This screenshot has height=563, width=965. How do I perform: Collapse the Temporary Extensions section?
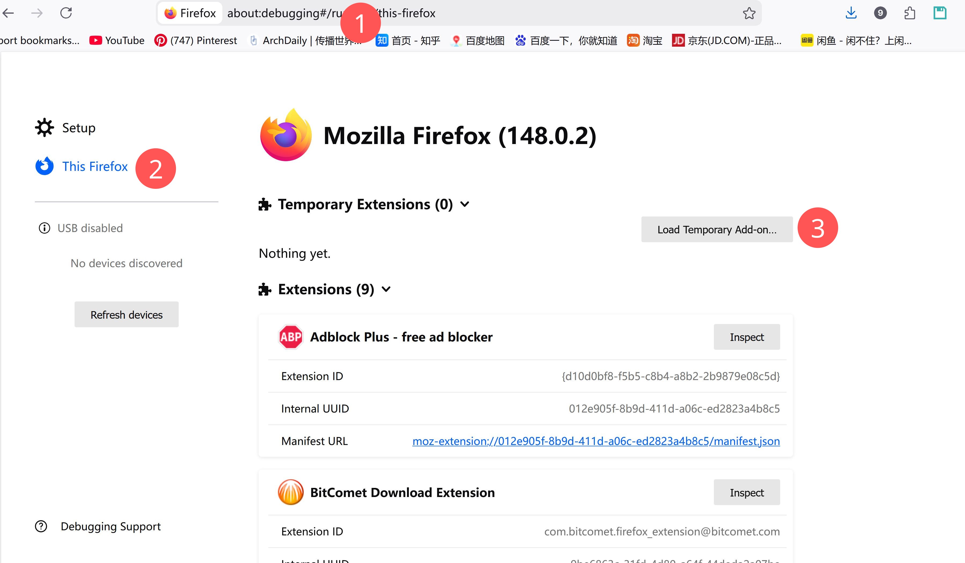[x=464, y=204]
